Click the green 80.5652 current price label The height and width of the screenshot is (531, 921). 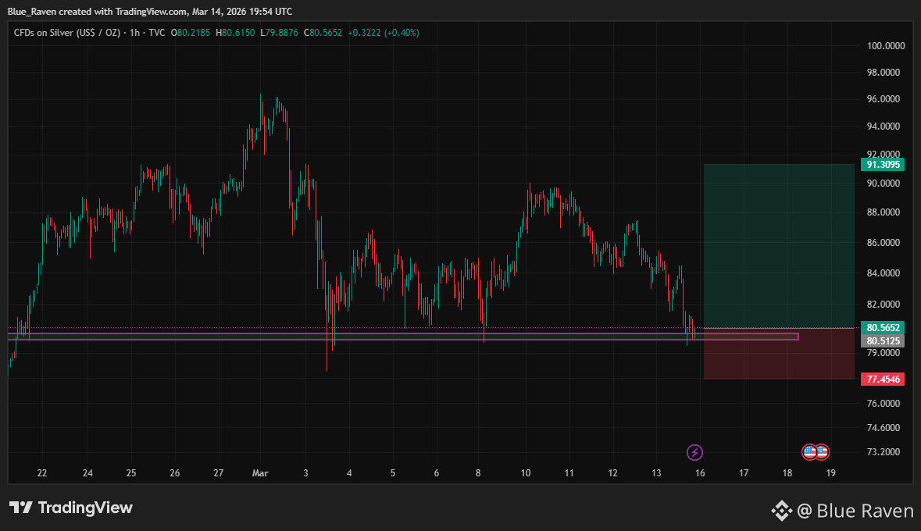883,328
